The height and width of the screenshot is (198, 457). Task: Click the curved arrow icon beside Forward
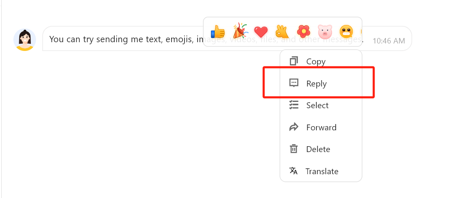click(294, 127)
